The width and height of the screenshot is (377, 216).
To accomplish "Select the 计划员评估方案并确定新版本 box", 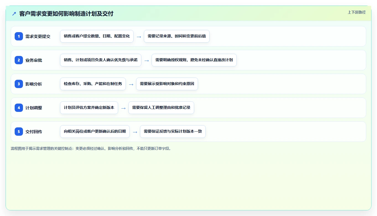I will point(89,108).
